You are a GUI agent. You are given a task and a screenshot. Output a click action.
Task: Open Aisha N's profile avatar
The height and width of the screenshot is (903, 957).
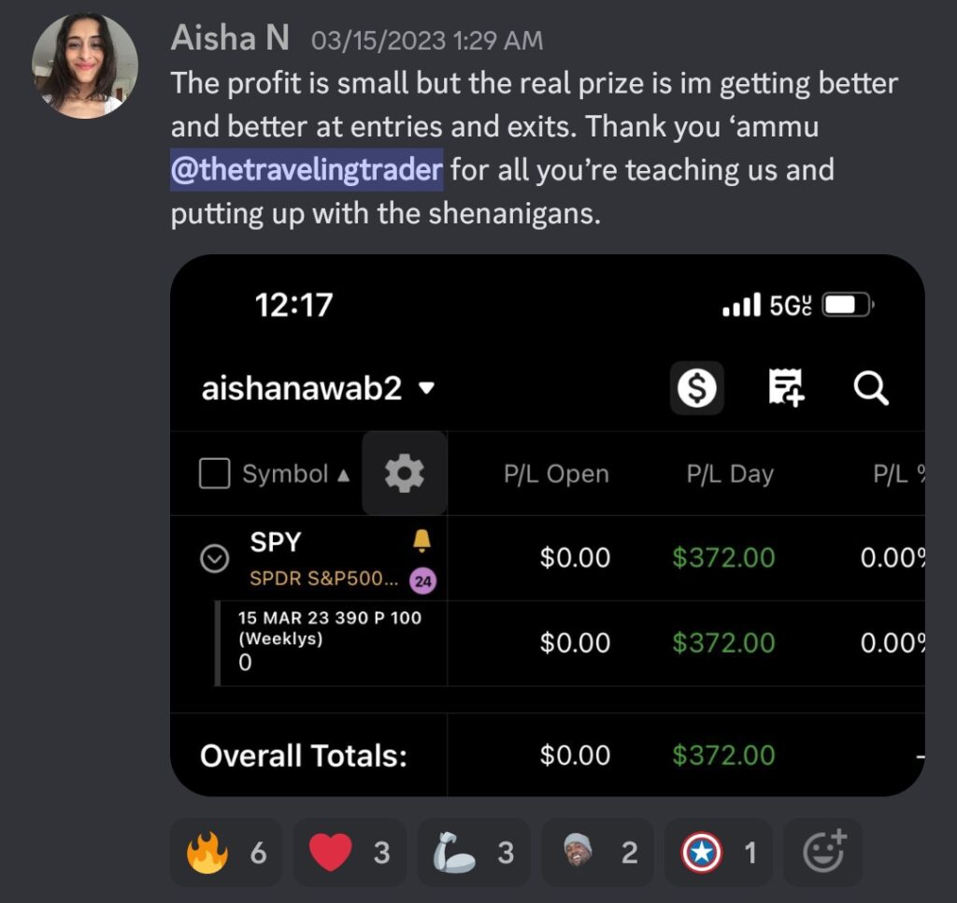(85, 66)
